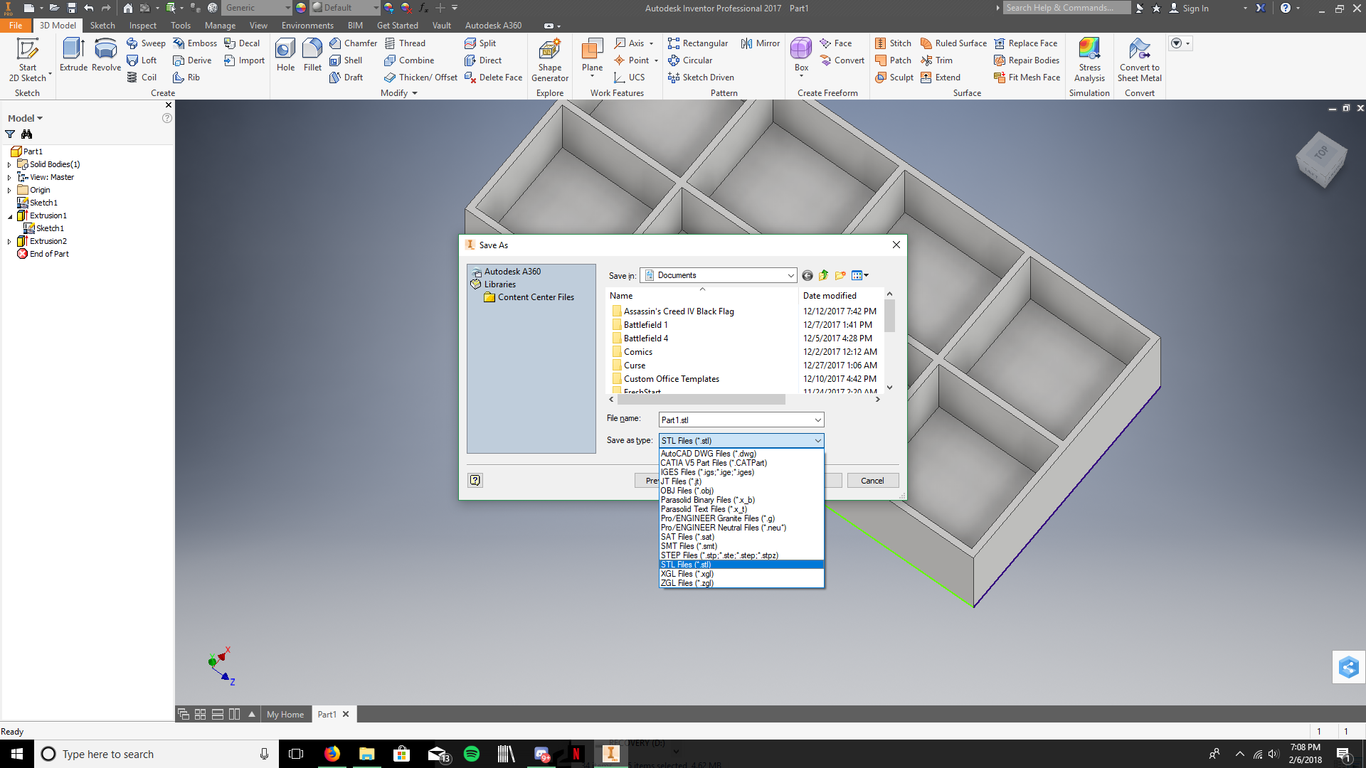The height and width of the screenshot is (768, 1366).
Task: Open the Battlefield 4 folder
Action: [646, 338]
